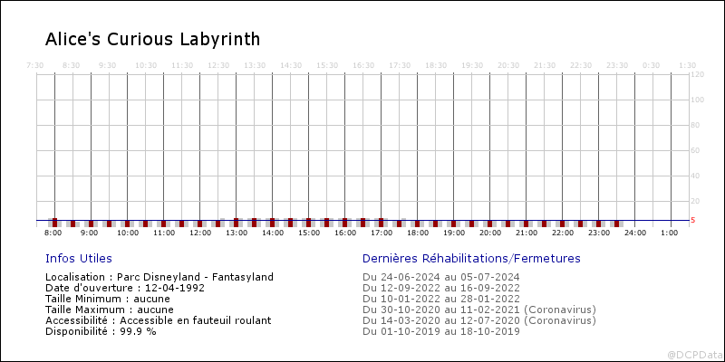The image size is (725, 362).
Task: Click the 9:00 label on the bottom axis
Action: 89,233
